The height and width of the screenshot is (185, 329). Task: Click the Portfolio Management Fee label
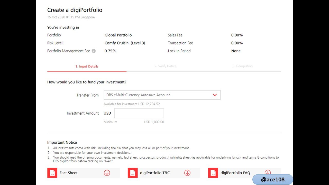[x=69, y=51]
